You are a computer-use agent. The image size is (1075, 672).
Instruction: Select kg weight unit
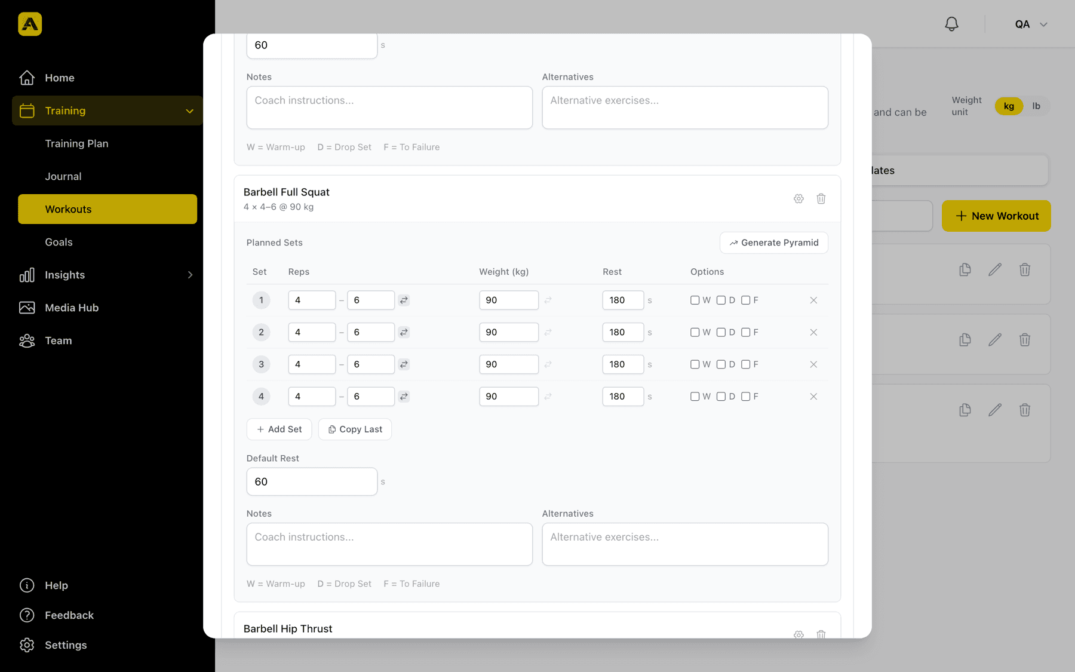(1009, 106)
